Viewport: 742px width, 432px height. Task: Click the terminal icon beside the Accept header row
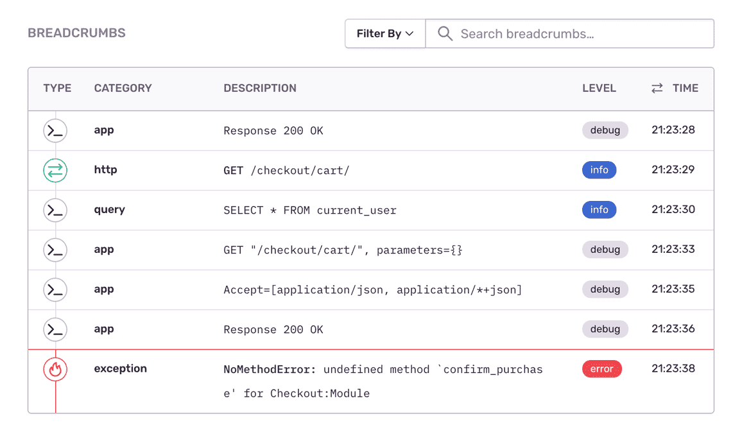coord(55,289)
